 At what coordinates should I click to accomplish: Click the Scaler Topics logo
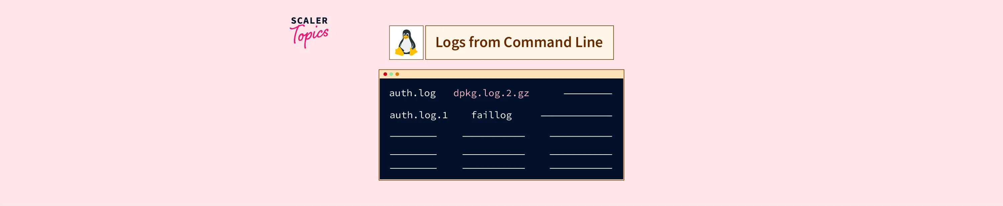click(309, 32)
